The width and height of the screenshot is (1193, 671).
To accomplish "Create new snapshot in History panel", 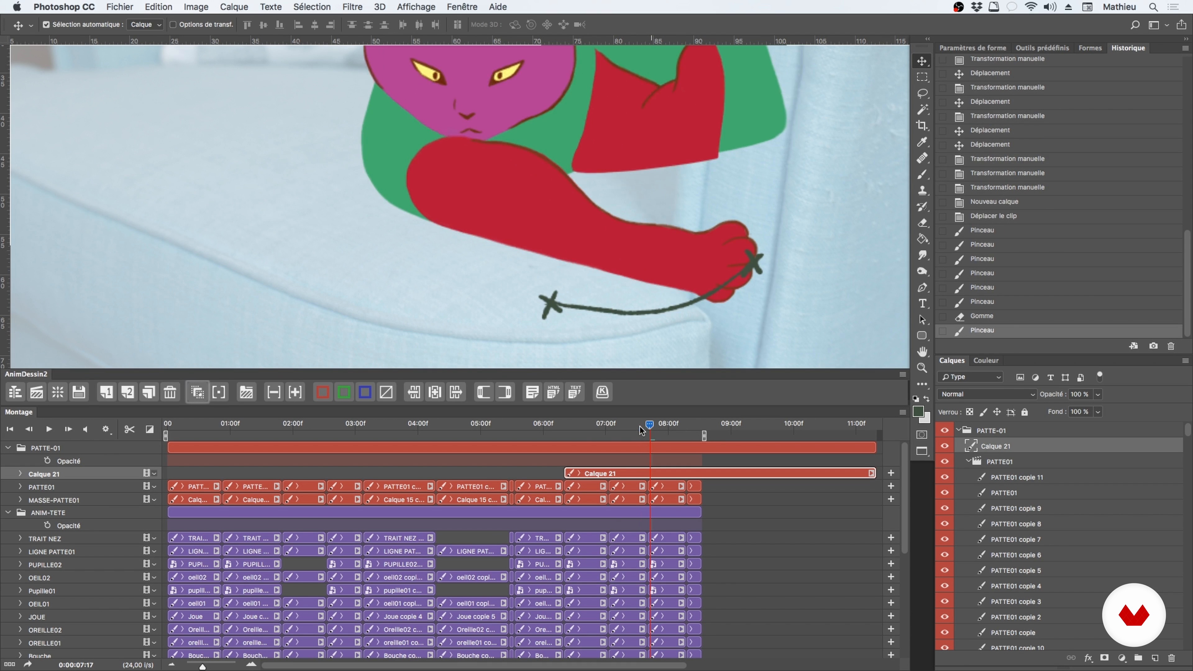I will point(1153,346).
